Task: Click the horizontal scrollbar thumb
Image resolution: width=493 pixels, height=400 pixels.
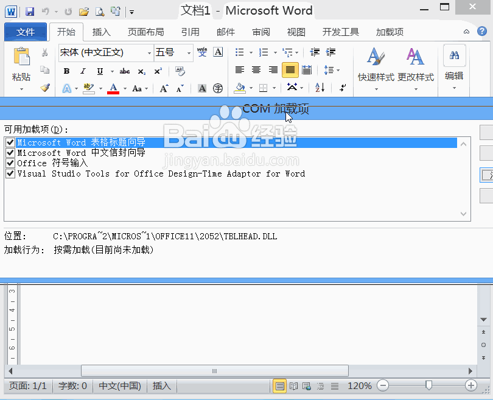Action: [215, 371]
